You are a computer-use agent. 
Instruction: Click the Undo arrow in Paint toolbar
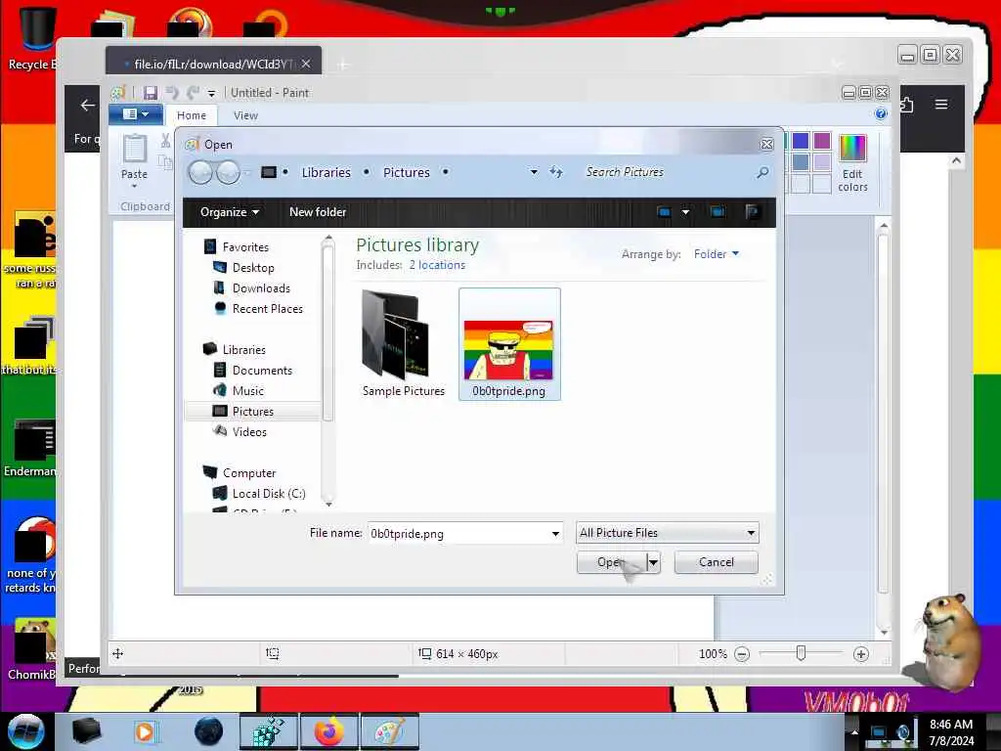pyautogui.click(x=171, y=93)
